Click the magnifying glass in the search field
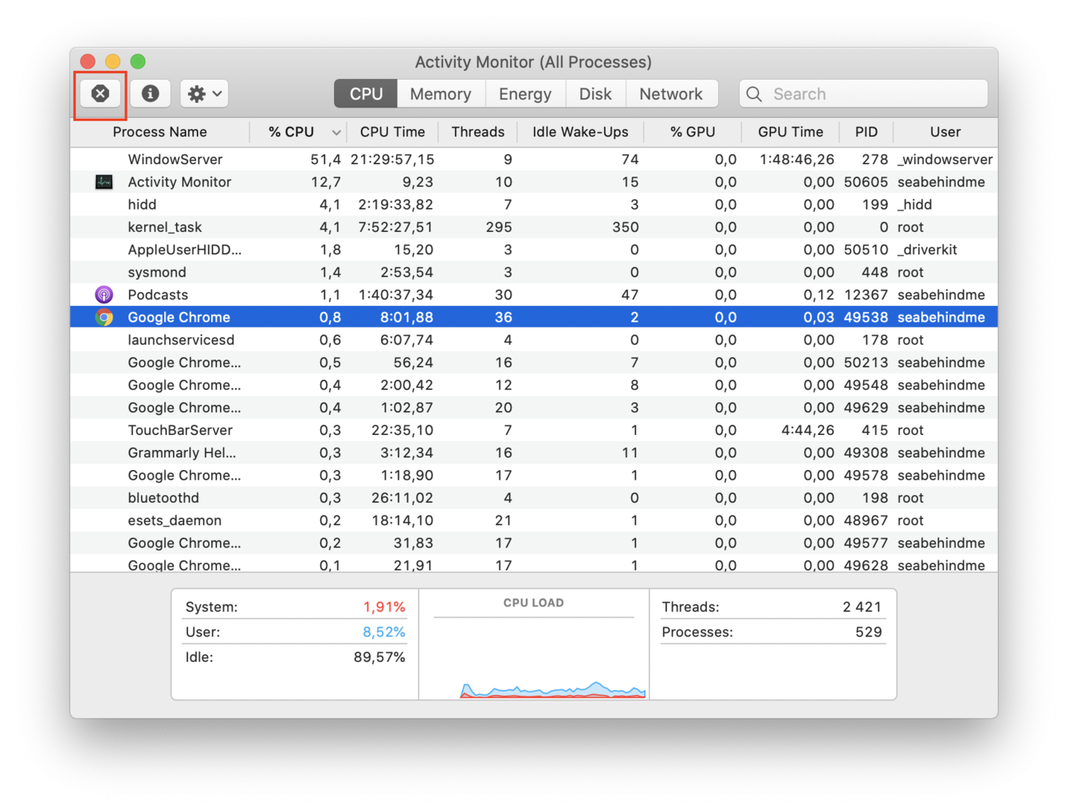Viewport: 1068px width, 811px height. pyautogui.click(x=753, y=93)
